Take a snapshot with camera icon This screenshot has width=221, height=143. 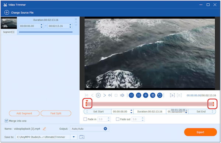coord(138,95)
